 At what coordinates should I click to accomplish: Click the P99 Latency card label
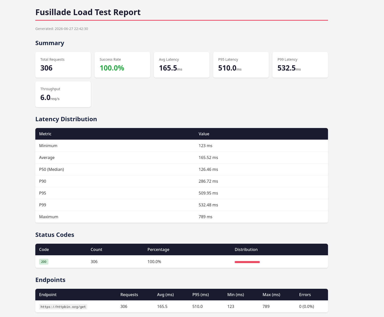(287, 59)
